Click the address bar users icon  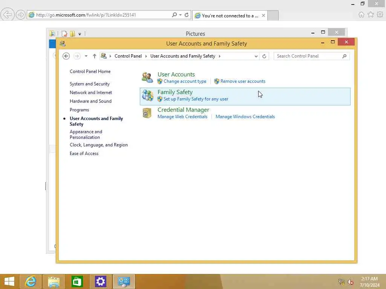point(104,56)
